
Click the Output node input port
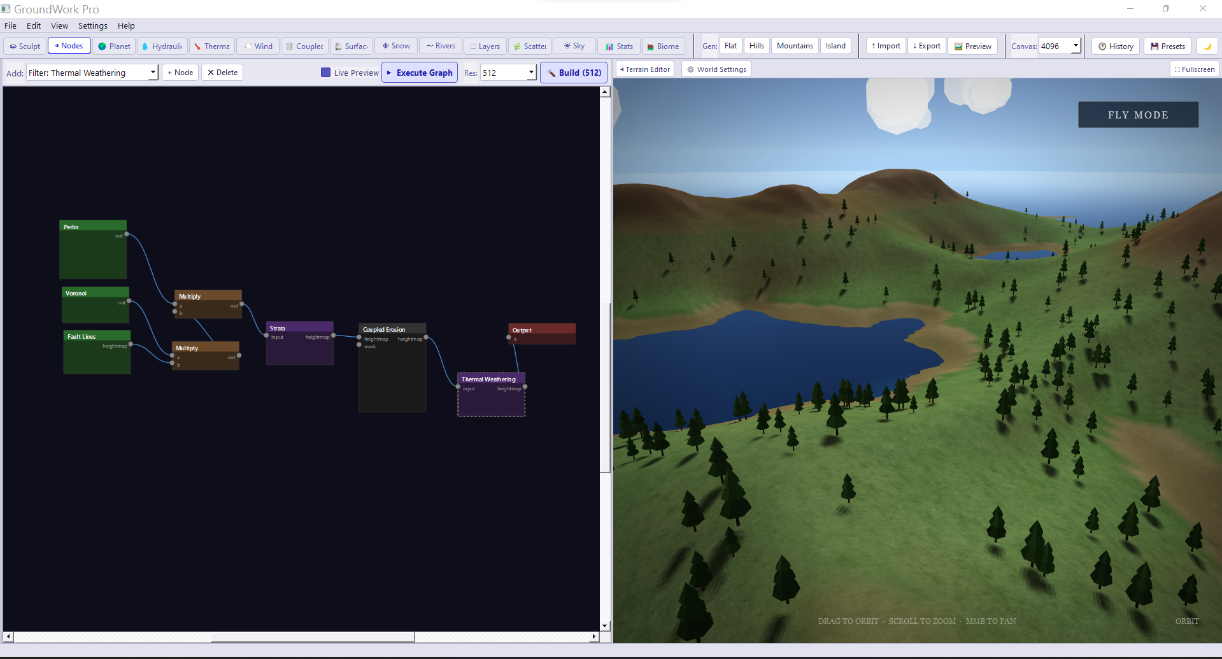pyautogui.click(x=509, y=337)
